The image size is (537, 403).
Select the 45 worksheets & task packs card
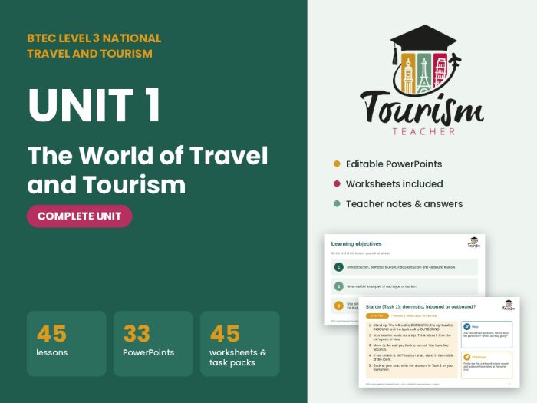[x=239, y=343]
